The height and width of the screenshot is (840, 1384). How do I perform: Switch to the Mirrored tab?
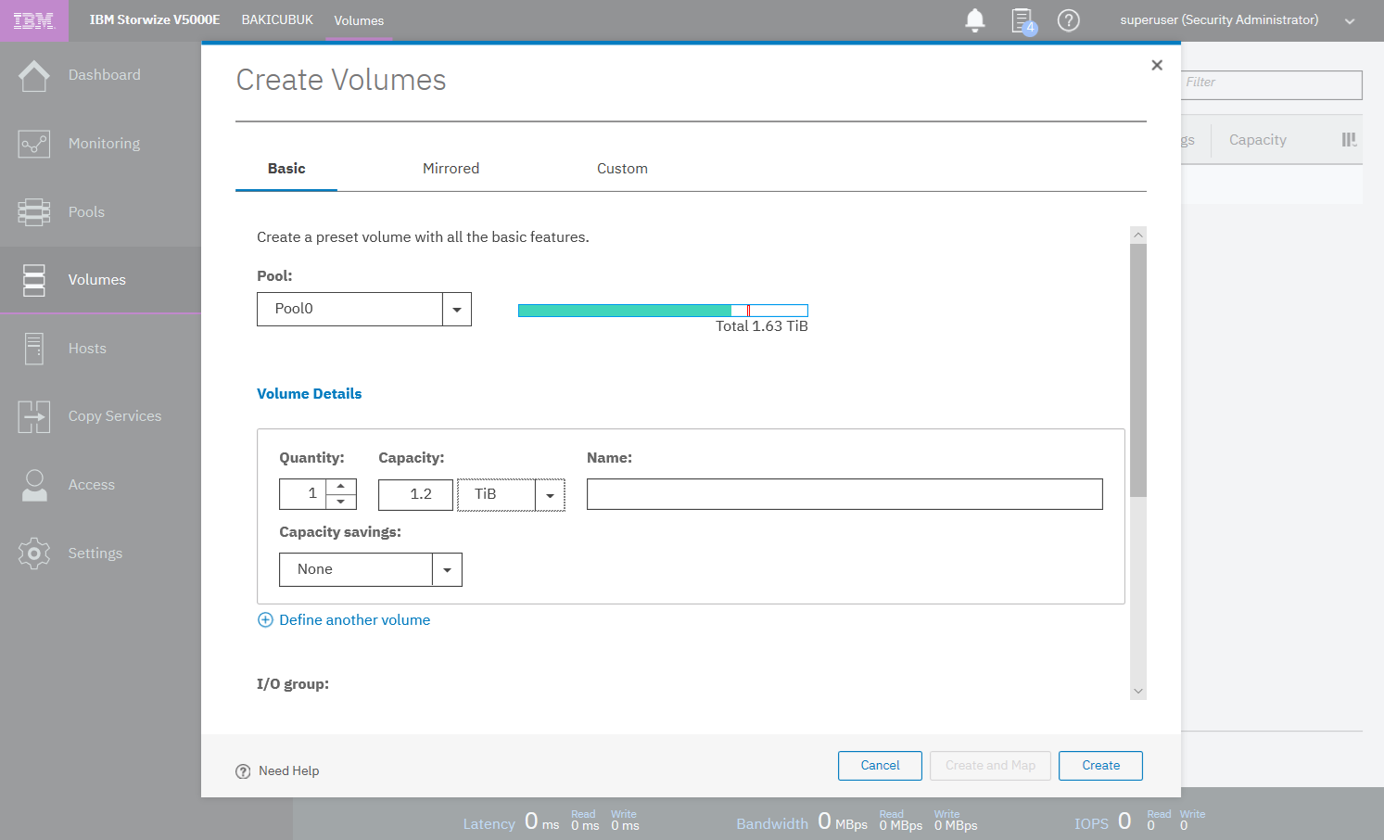click(x=451, y=169)
